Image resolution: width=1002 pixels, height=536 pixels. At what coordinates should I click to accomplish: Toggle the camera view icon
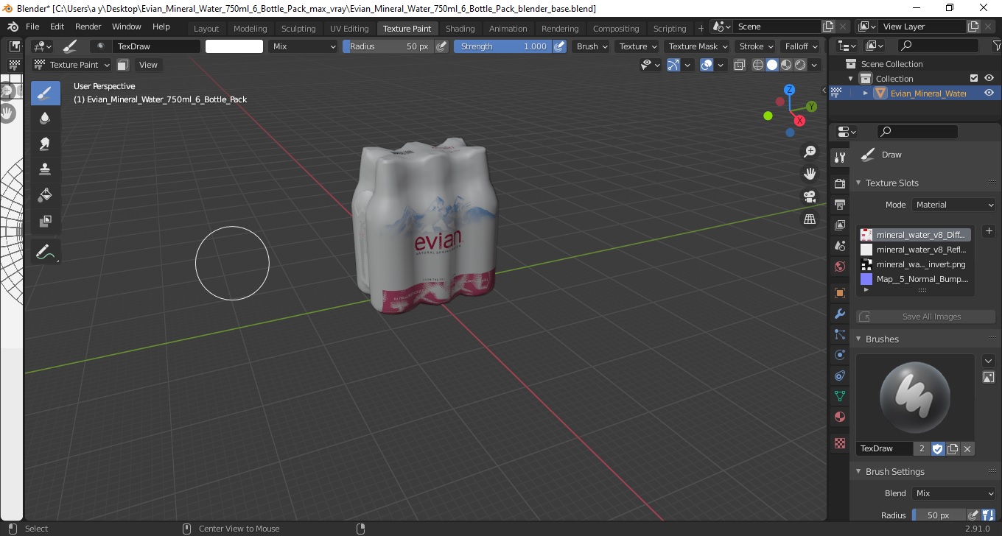click(x=810, y=197)
